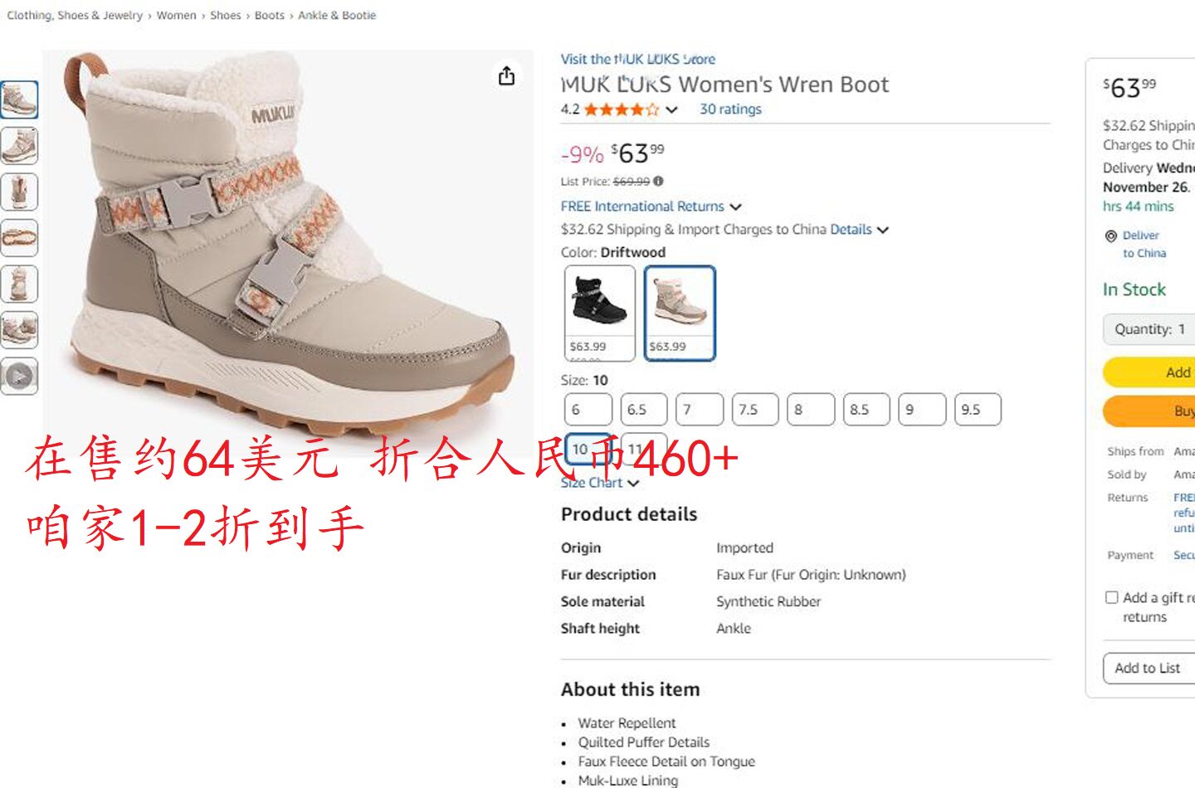Expand FREE International Returns dropdown
The width and height of the screenshot is (1195, 788).
[x=735, y=207]
